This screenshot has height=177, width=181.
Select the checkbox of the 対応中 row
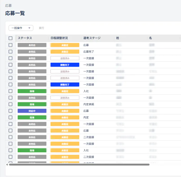[x=11, y=111]
